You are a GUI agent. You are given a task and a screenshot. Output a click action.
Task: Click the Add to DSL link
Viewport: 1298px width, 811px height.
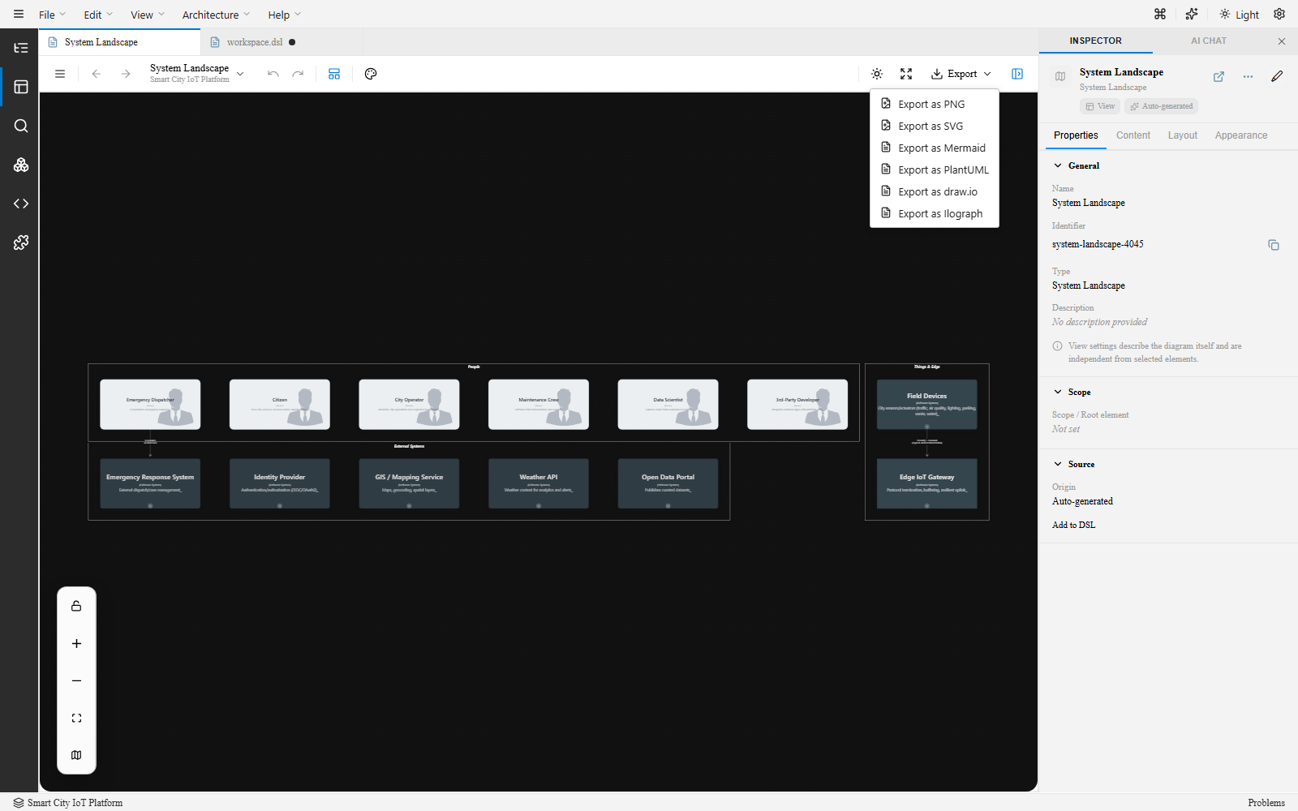pyautogui.click(x=1073, y=525)
